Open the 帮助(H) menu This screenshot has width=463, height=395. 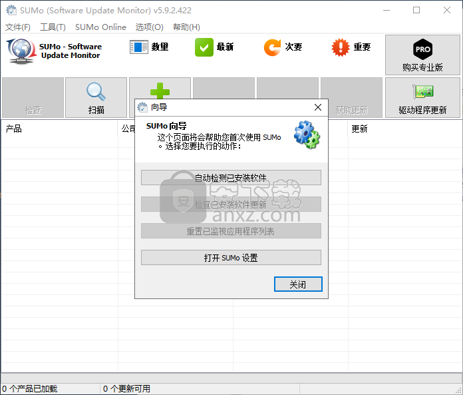pyautogui.click(x=186, y=27)
